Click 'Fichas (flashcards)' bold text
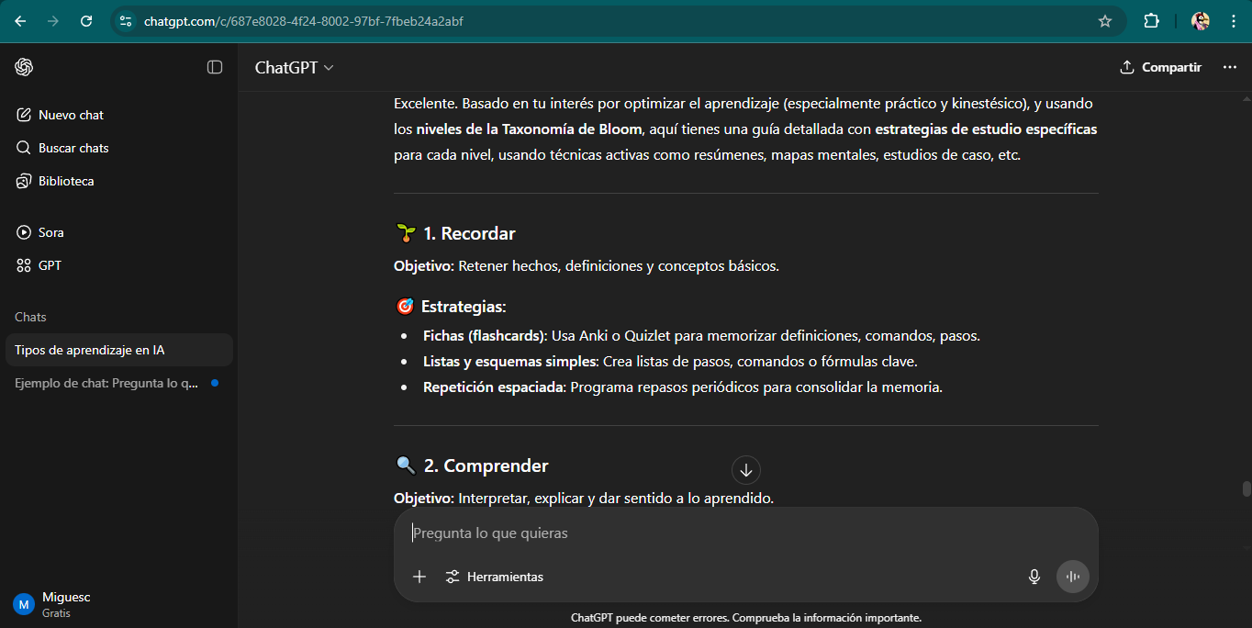The height and width of the screenshot is (628, 1252). (x=485, y=335)
